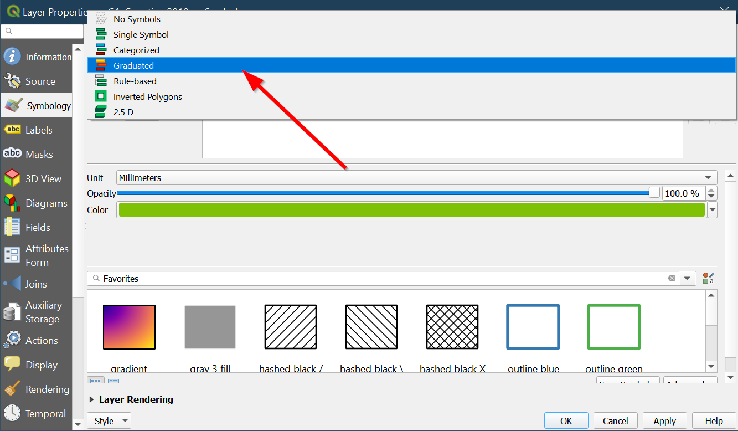Open the style manager icon

tap(708, 278)
